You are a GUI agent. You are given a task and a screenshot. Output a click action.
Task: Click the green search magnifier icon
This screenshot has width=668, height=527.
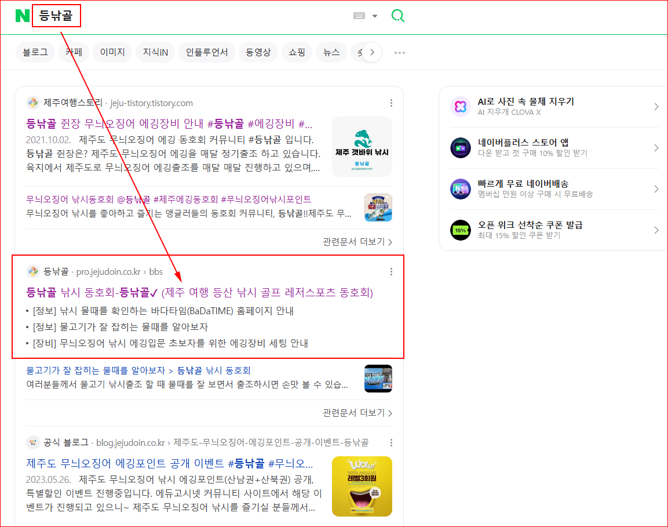click(x=397, y=16)
